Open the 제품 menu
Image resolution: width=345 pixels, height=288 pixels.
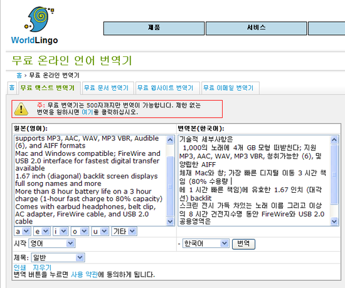click(x=154, y=28)
